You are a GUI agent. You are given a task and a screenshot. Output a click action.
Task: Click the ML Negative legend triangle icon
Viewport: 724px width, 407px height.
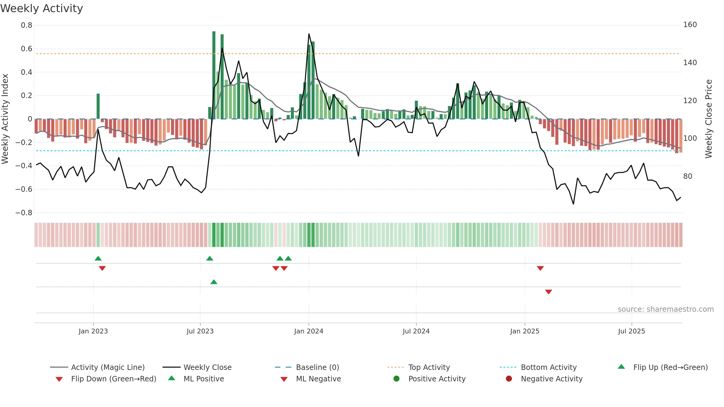284,379
